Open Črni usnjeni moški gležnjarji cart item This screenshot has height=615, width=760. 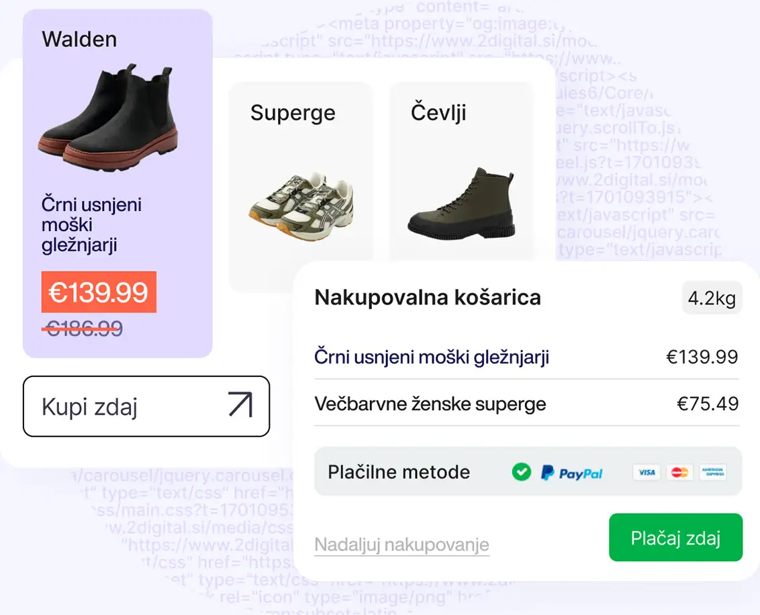(x=432, y=357)
